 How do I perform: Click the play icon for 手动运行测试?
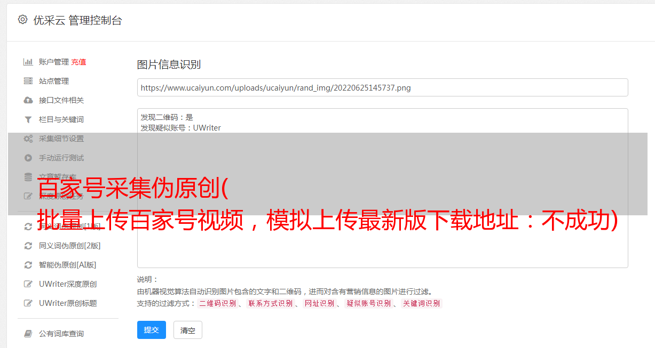(28, 158)
